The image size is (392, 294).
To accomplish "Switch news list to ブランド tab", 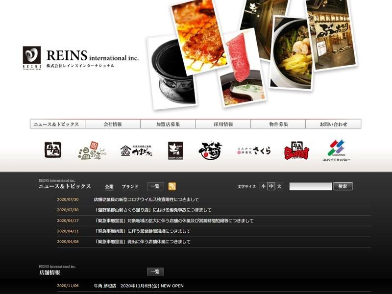I will pyautogui.click(x=130, y=187).
